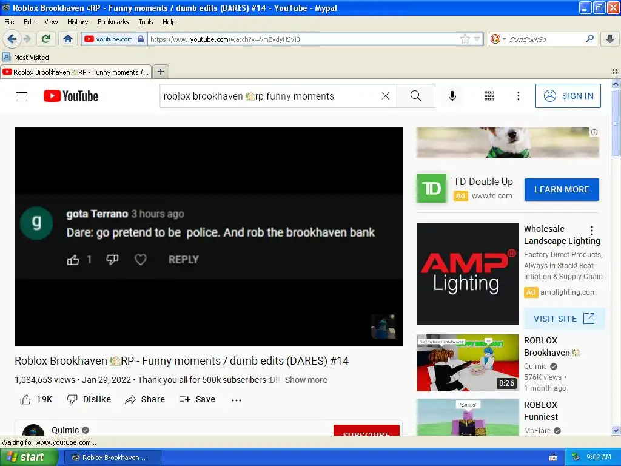Image resolution: width=621 pixels, height=466 pixels.
Task: Open the DuckDuckGo search engine dropdown
Action: (497, 39)
